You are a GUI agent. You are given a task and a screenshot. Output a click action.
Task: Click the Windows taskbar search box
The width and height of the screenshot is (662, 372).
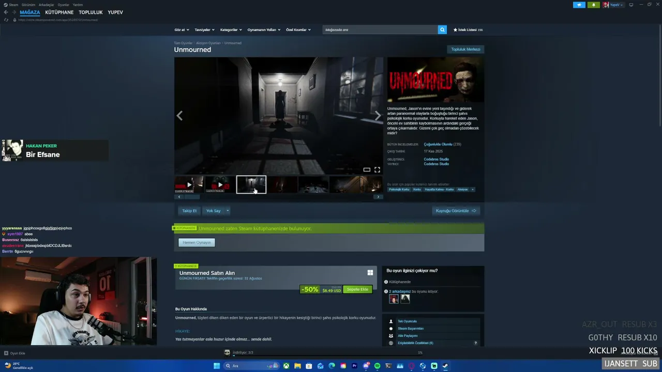[251, 366]
